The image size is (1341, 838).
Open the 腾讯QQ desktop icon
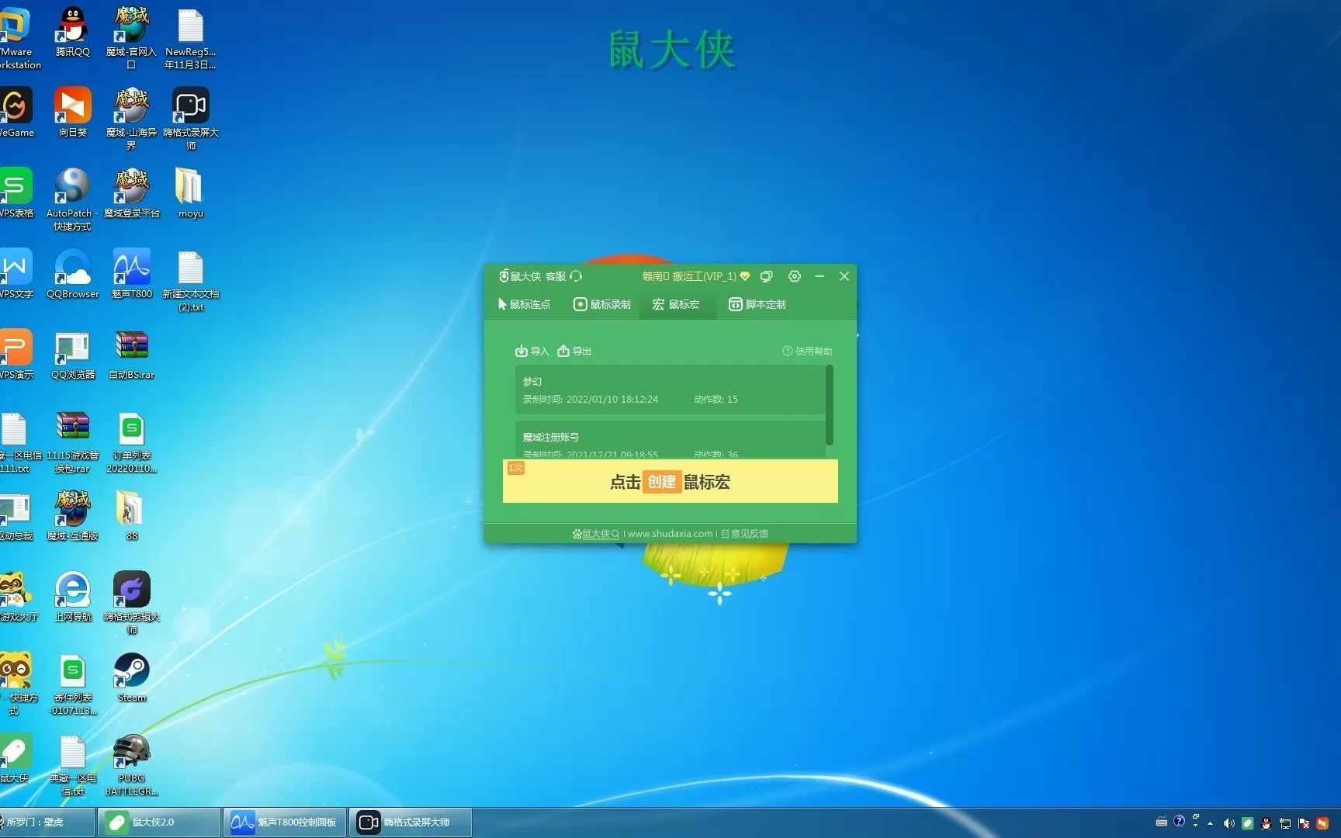72,32
